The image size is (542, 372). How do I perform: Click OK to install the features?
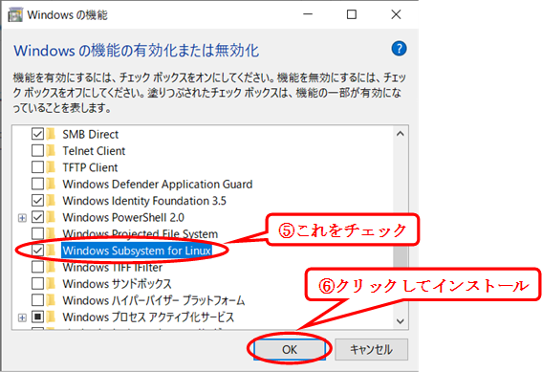coord(290,349)
